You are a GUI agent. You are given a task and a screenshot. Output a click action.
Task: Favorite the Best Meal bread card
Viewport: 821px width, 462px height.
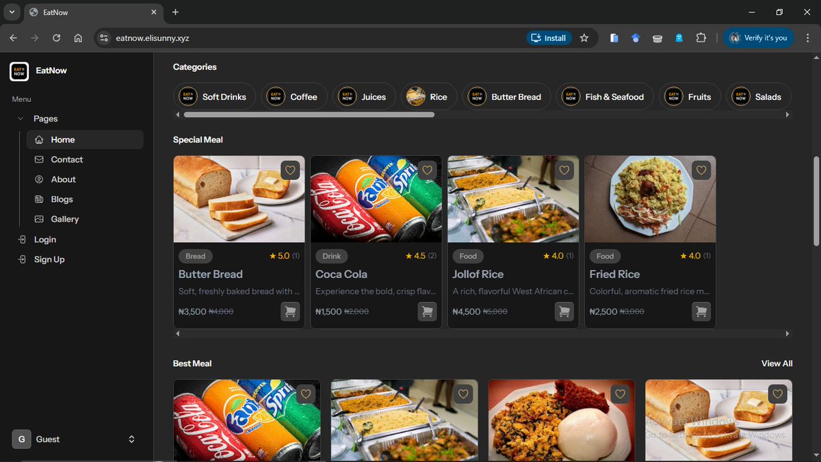777,394
